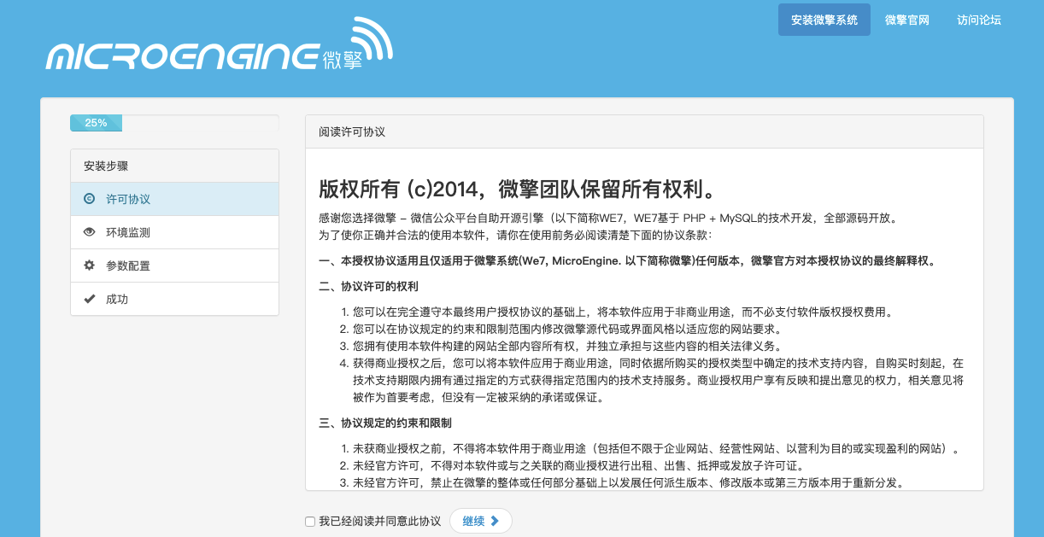
Task: Click the item starting 获得商业授权之后
Action: point(658,380)
